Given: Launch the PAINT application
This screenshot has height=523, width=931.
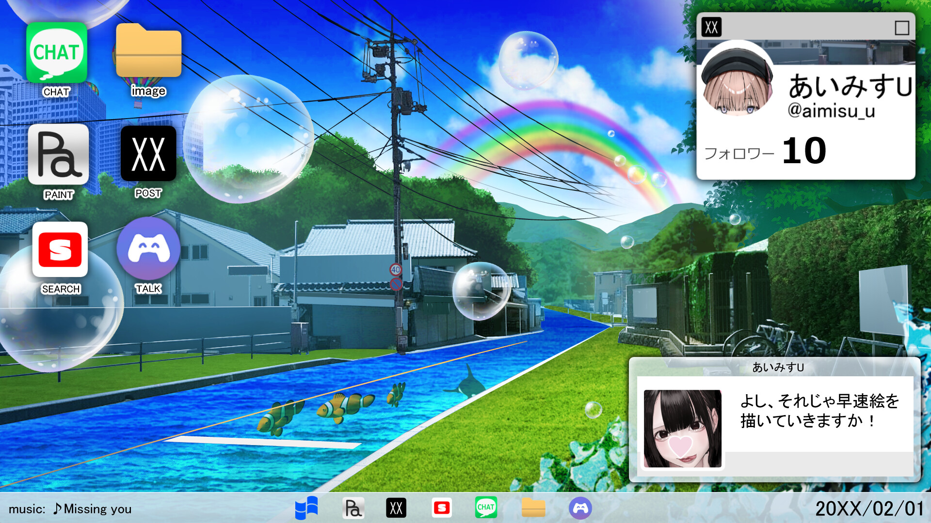Looking at the screenshot, I should click(x=59, y=156).
